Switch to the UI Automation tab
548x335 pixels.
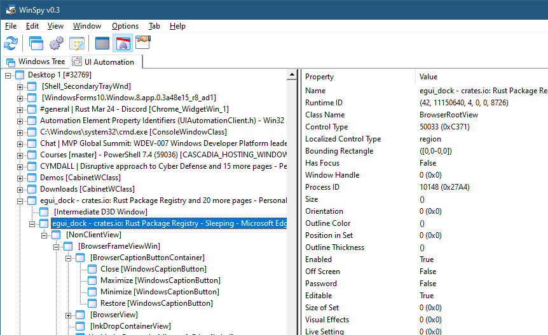[106, 62]
